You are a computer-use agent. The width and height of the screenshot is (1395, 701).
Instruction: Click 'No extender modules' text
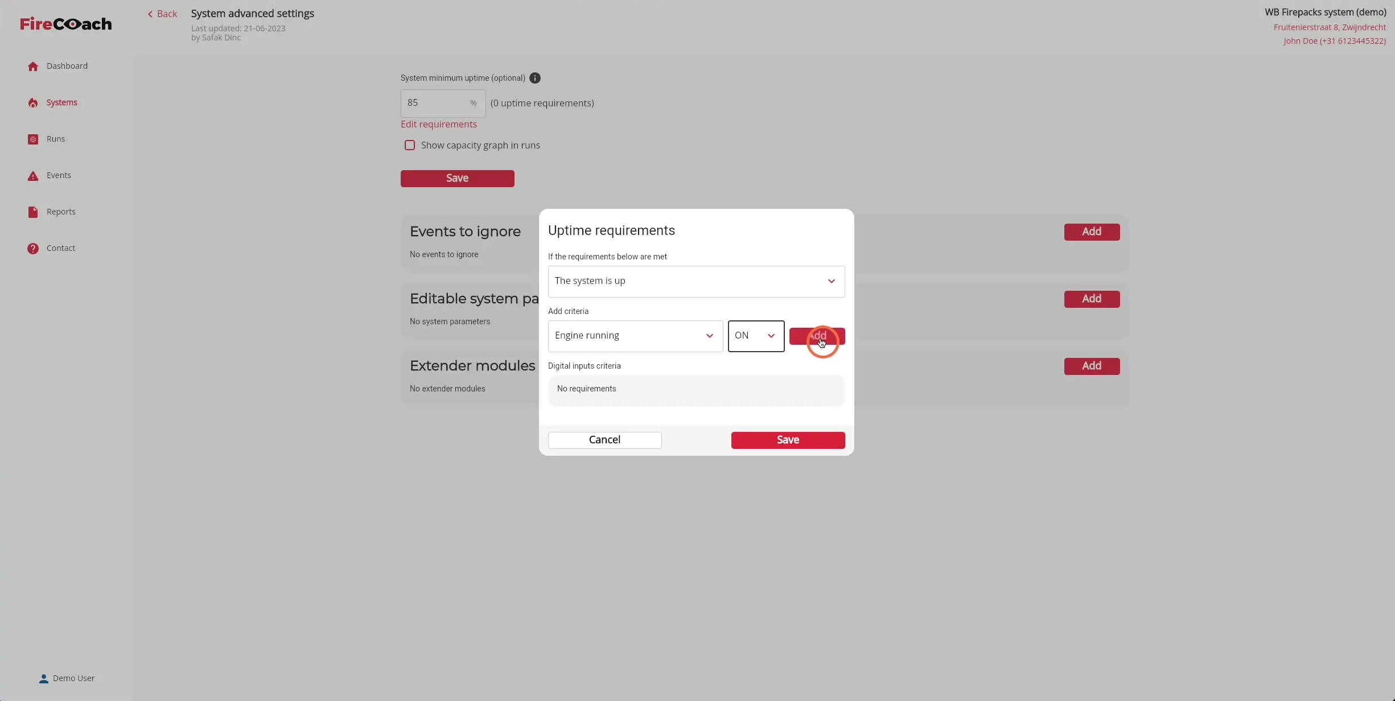[447, 389]
